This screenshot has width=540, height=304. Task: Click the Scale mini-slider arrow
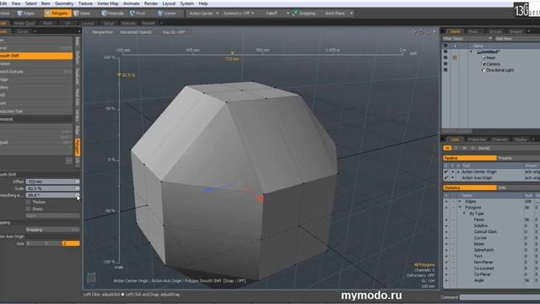(x=78, y=188)
